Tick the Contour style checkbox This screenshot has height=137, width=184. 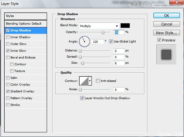(12, 64)
